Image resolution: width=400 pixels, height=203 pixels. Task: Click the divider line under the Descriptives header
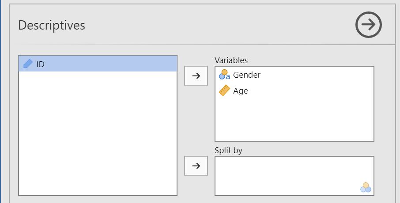click(199, 45)
